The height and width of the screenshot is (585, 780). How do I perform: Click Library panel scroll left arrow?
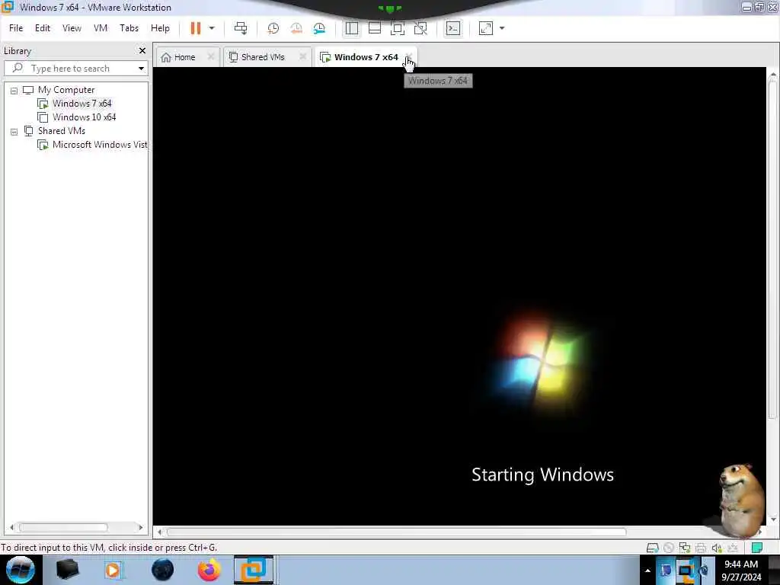[x=11, y=527]
